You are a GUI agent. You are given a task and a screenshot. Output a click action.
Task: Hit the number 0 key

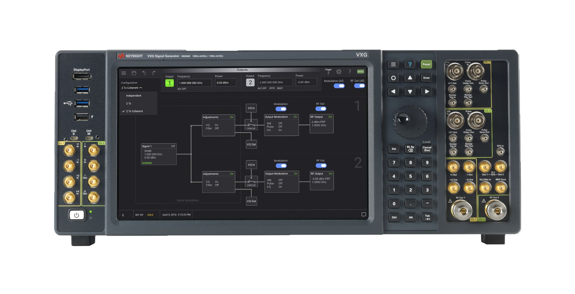point(394,204)
